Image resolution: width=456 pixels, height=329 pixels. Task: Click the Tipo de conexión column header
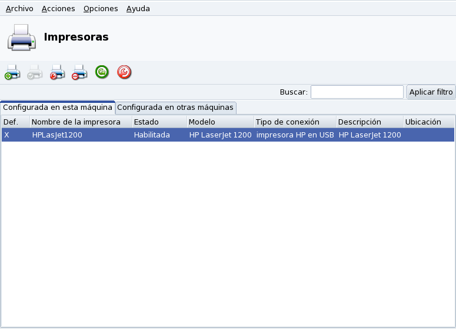pos(295,122)
